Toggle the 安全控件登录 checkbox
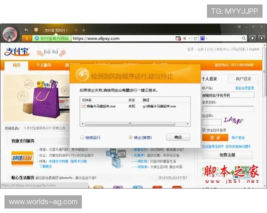 pyautogui.click(x=204, y=130)
